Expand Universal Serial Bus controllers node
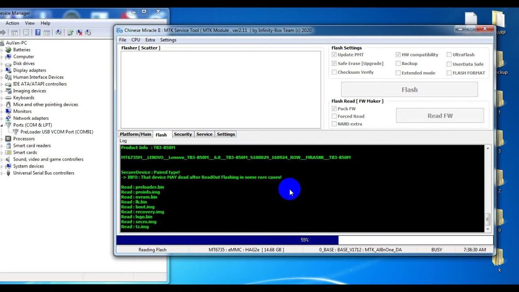Screen dimensions: 519x292 pyautogui.click(x=2, y=173)
